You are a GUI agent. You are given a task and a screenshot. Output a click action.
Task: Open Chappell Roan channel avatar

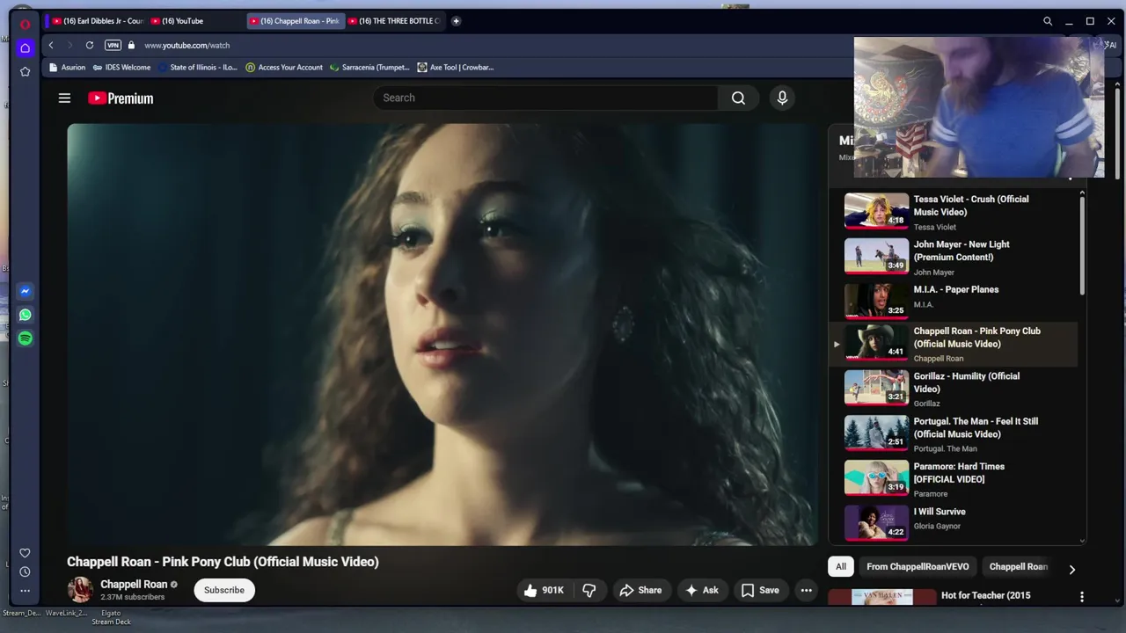[x=80, y=590]
